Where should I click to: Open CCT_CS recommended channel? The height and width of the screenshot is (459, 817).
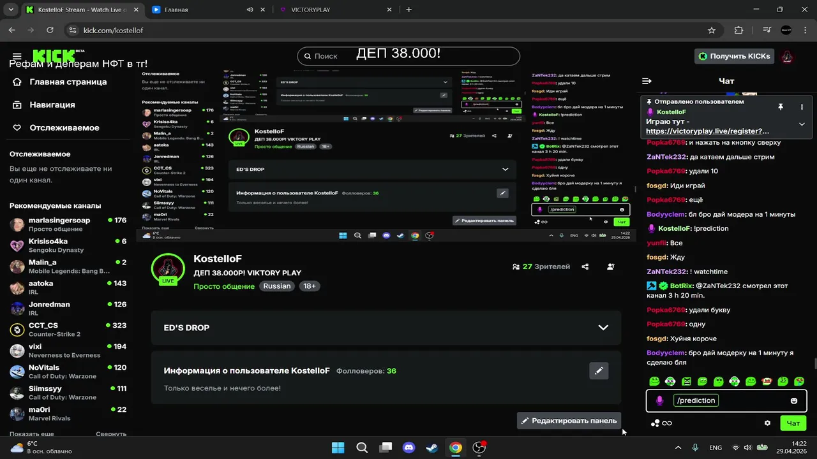point(68,330)
